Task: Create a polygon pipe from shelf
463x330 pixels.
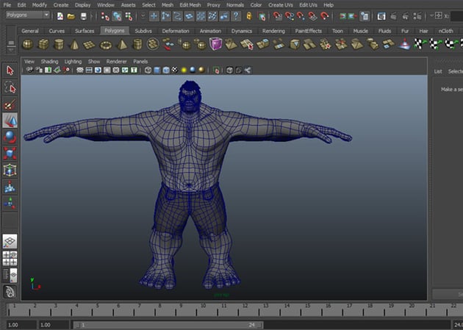Action: (x=137, y=45)
